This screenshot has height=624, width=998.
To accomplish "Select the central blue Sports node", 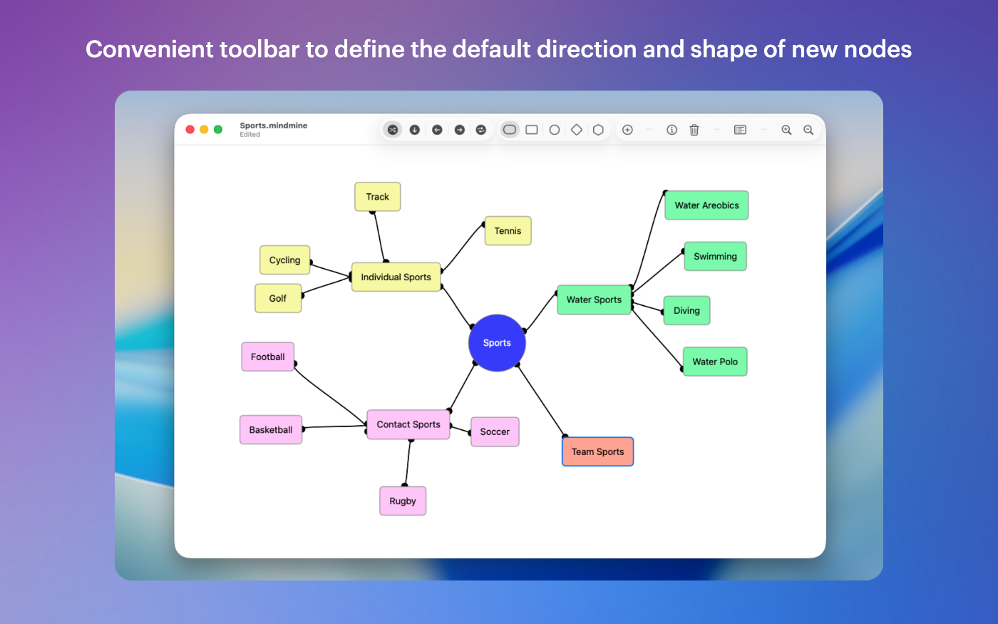I will [x=497, y=343].
